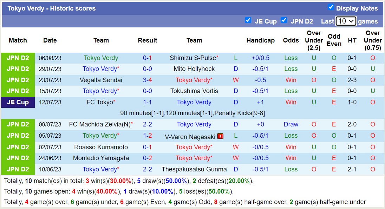This screenshot has height=209, width=385.
Task: Open the Thespakusatsu Gunma team page
Action: [194, 169]
